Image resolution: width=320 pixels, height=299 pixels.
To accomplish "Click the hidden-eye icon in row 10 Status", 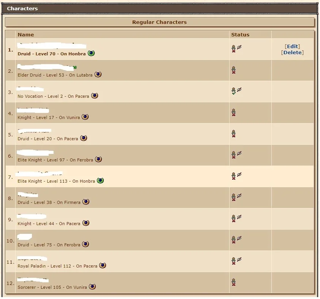I will click(x=239, y=238).
